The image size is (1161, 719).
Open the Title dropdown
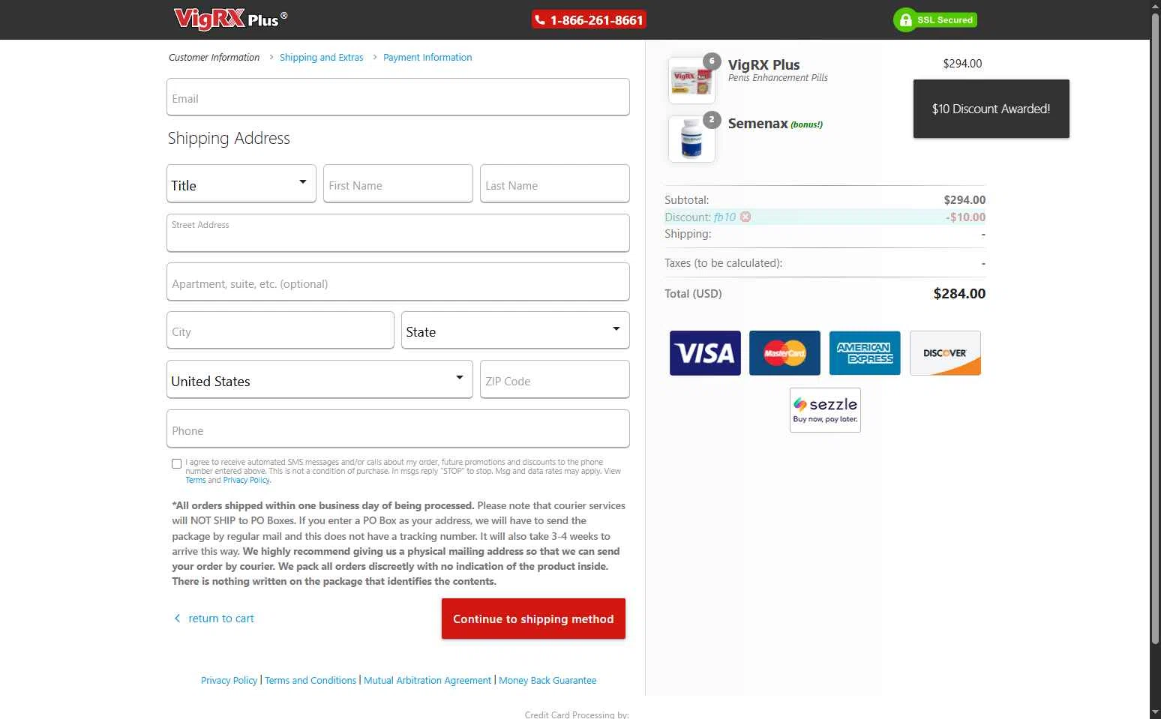click(241, 184)
